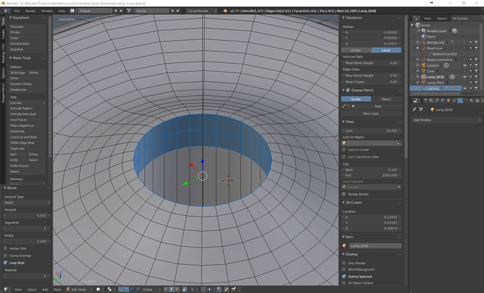Toggle visibility eye for Camera object
The image size is (484, 293).
(x=464, y=65)
